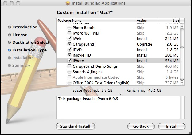Check the Photo Booth package checkbox
This screenshot has width=192, height=135.
(69, 28)
